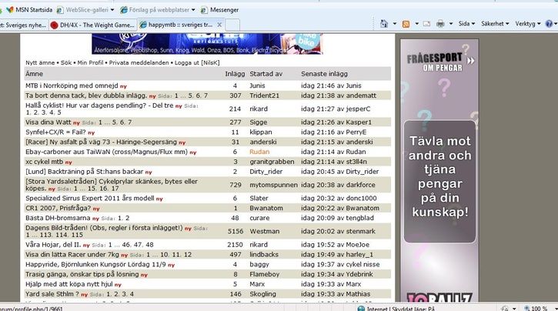Open user profile Rudan in Startad av column

click(x=259, y=152)
